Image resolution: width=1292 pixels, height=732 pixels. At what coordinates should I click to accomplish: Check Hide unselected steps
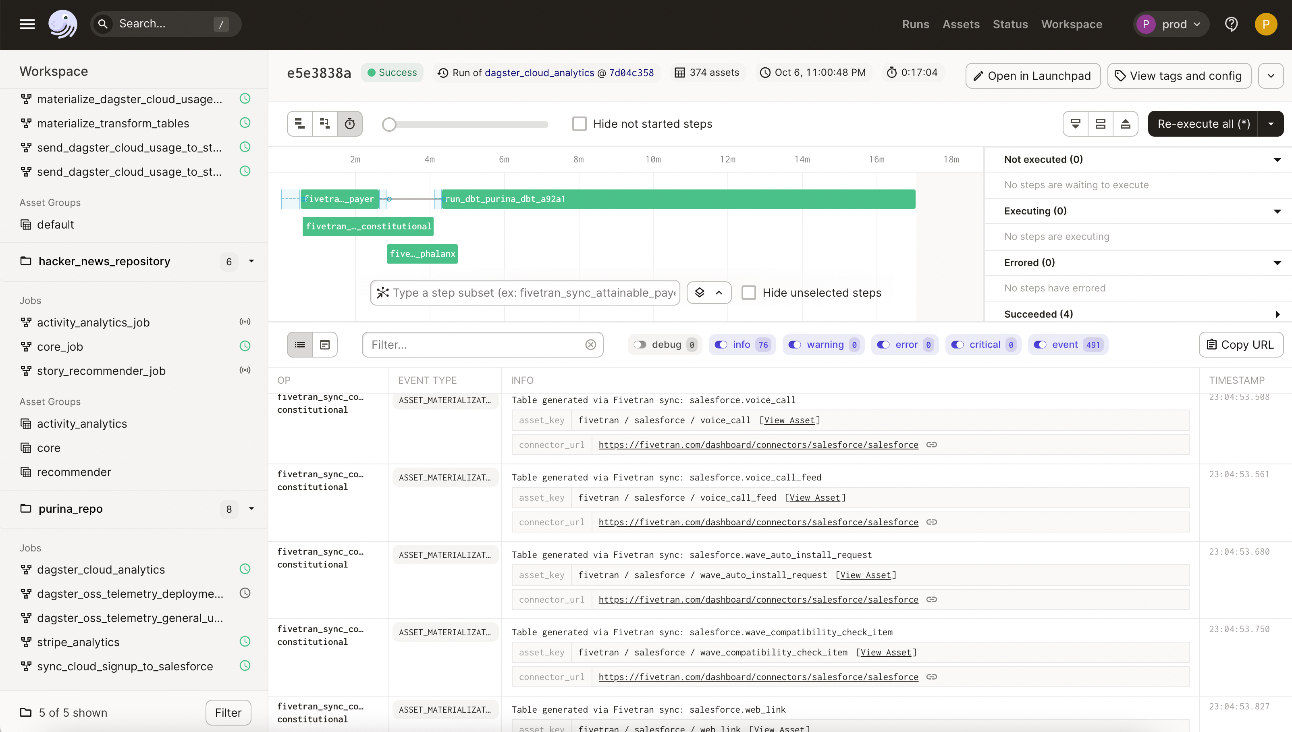tap(749, 293)
